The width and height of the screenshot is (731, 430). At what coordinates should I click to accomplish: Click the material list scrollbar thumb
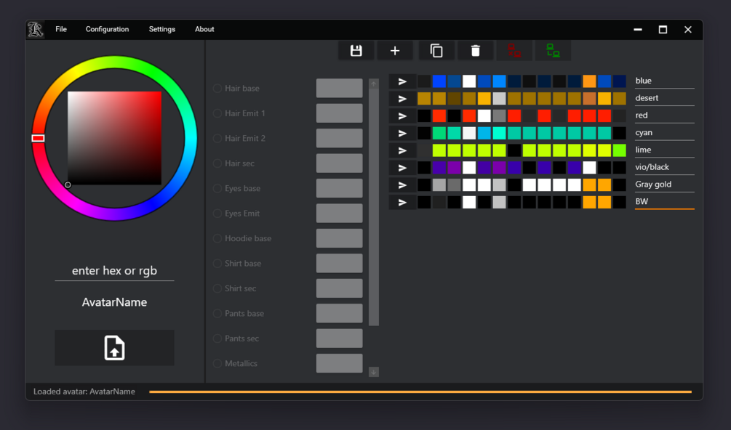pos(373,207)
